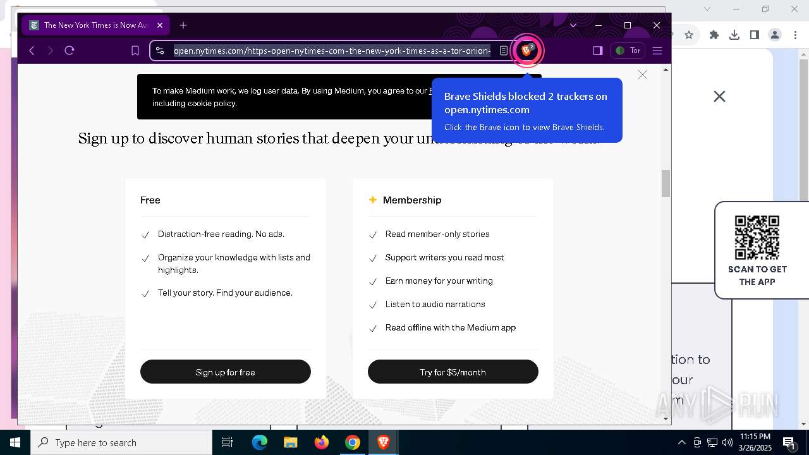The height and width of the screenshot is (455, 809).
Task: Click Try for $5/month button
Action: pyautogui.click(x=453, y=372)
